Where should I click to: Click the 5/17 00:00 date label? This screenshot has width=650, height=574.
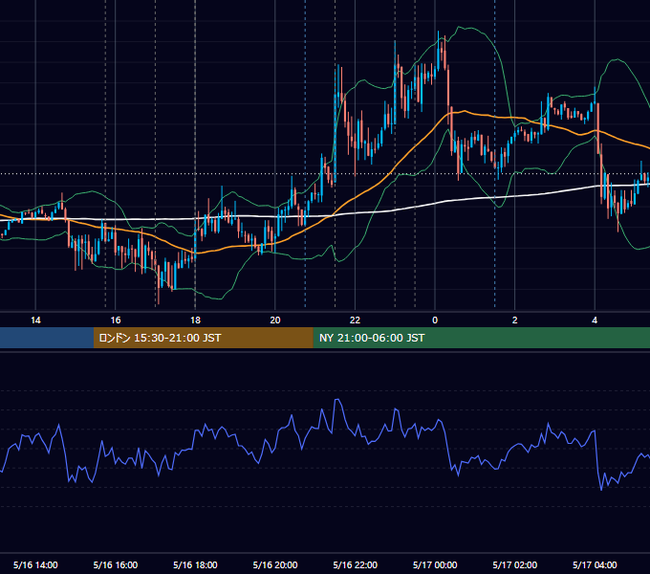(x=435, y=564)
